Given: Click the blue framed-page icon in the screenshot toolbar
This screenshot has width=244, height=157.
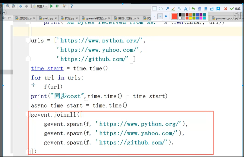Looking at the screenshot, I should tap(206, 8).
